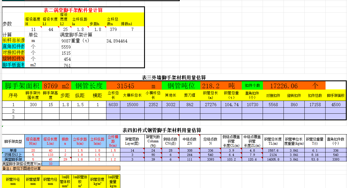Image resolution: width=347 pixels, height=188 pixels.
Task: Click the 总结点数 N header
Action: point(210,141)
